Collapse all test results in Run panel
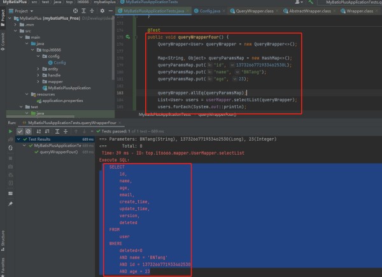This screenshot has height=277, width=382. tap(66, 131)
